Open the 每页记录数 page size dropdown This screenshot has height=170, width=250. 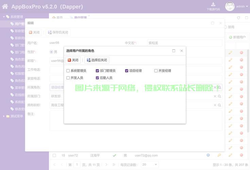click(x=150, y=165)
